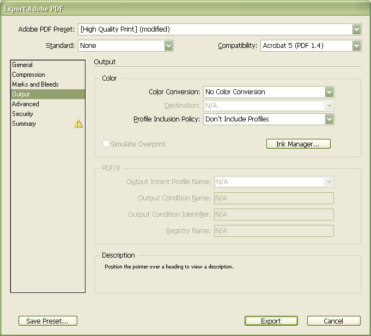The height and width of the screenshot is (336, 371).
Task: Select the General category in the list
Action: tap(48, 65)
